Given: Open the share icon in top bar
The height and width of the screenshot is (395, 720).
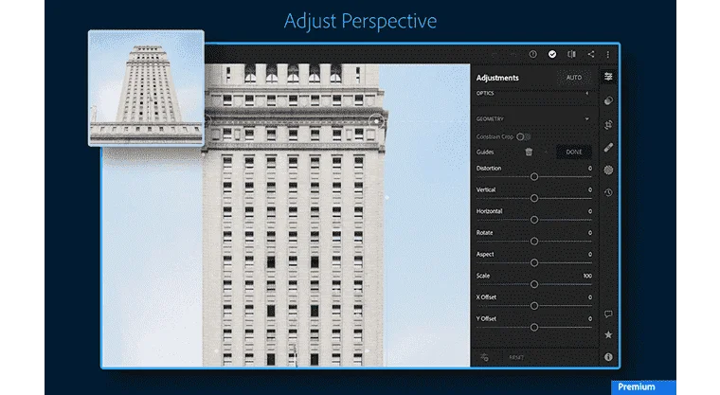Looking at the screenshot, I should pos(591,54).
